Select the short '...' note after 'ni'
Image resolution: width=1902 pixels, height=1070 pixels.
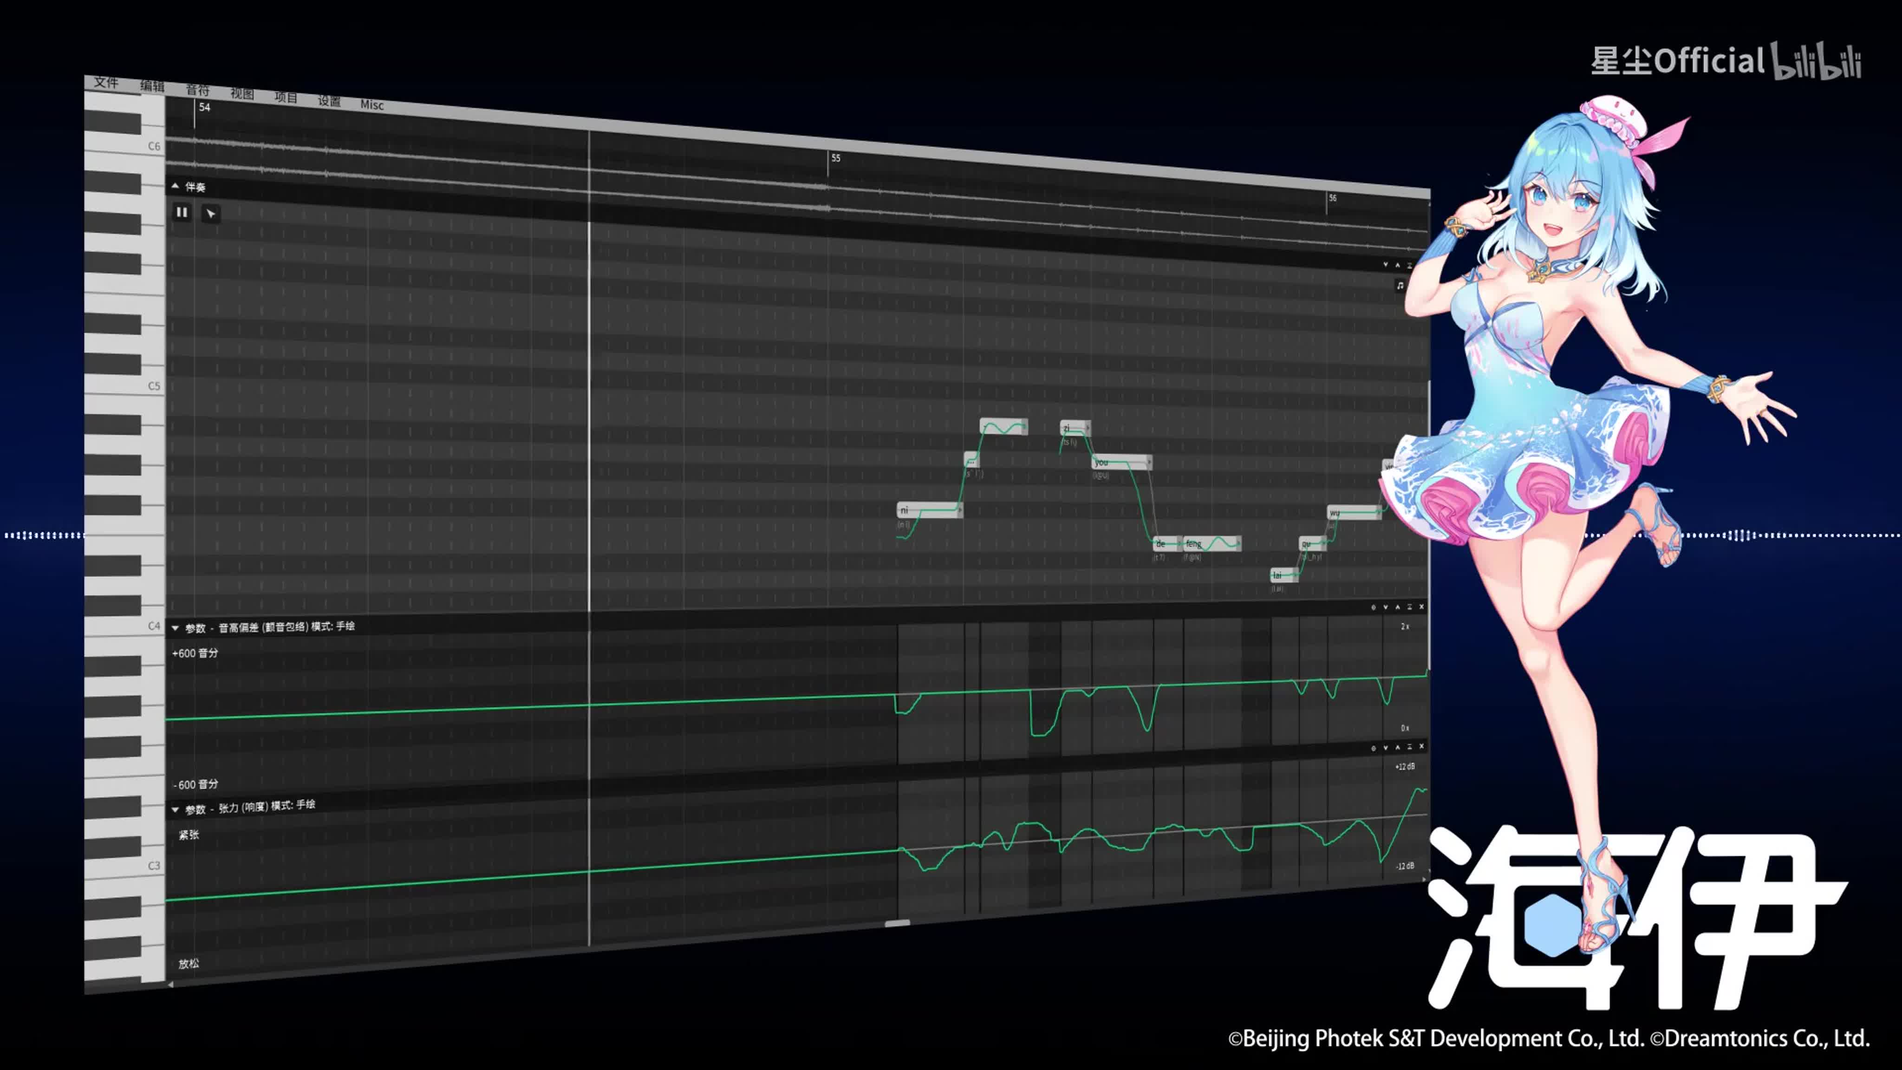pos(972,460)
